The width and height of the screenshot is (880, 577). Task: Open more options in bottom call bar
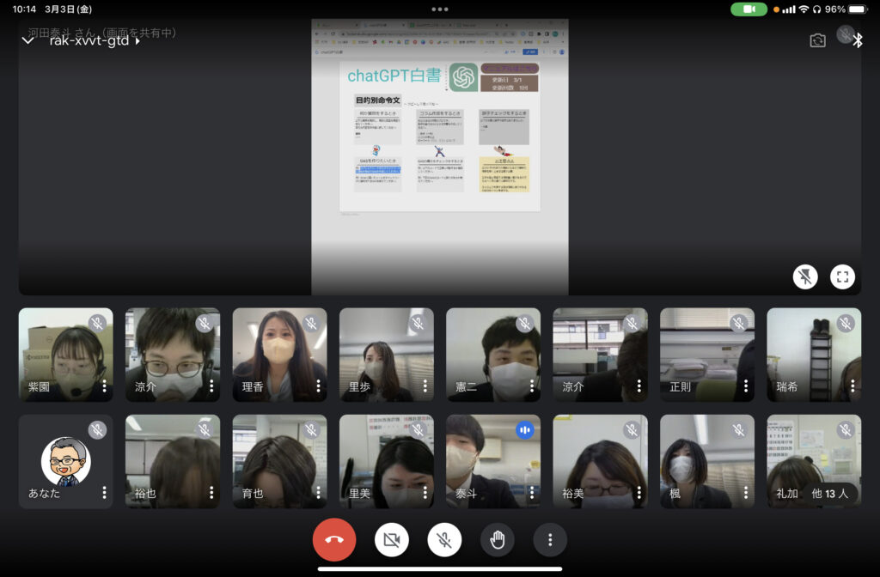pos(550,540)
